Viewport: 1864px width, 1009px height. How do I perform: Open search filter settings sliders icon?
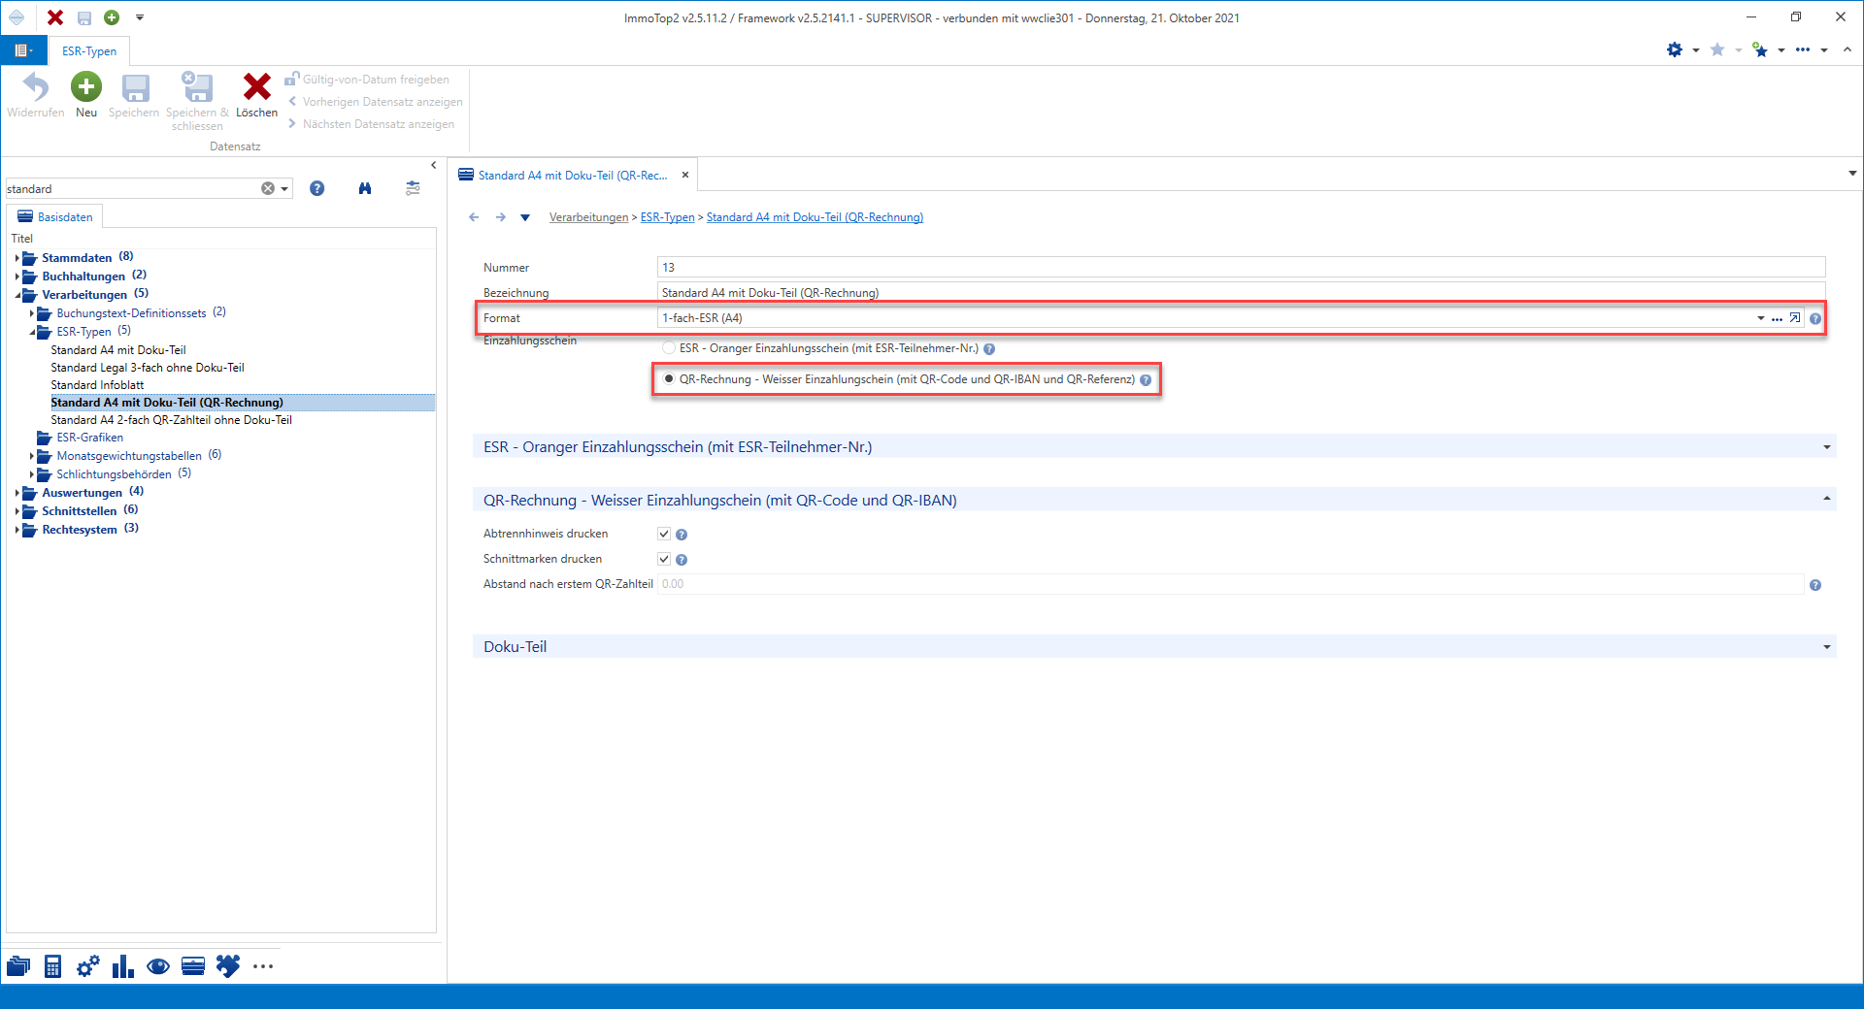pyautogui.click(x=413, y=188)
